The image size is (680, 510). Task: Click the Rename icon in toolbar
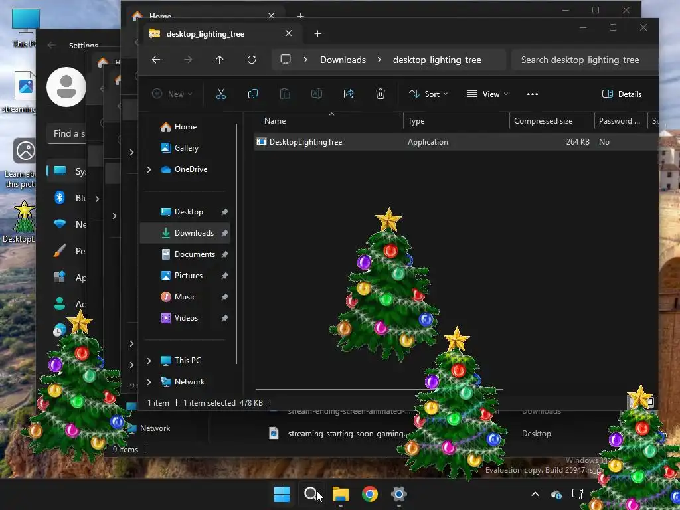click(x=317, y=94)
